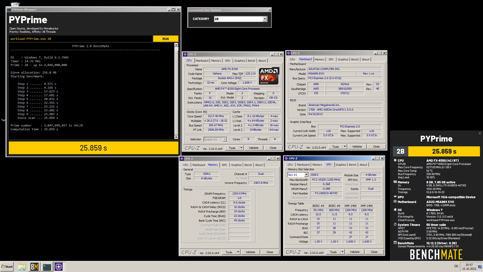Open SPD tab in CPU-Z Memory window
Image resolution: width=483 pixels, height=272 pixels.
pos(224,165)
